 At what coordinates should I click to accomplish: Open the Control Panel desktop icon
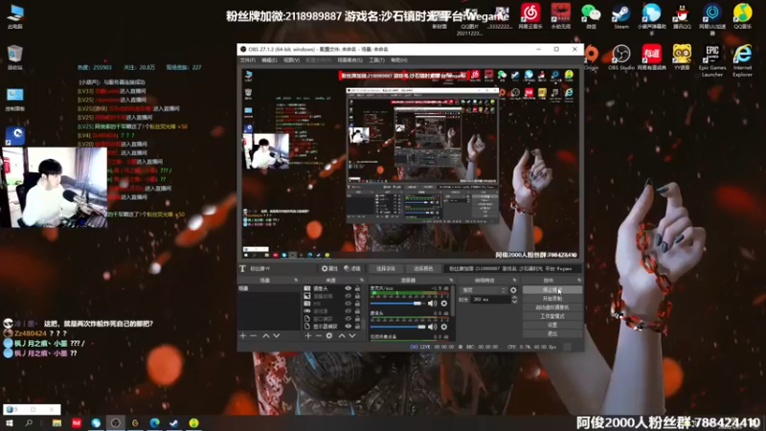(15, 100)
